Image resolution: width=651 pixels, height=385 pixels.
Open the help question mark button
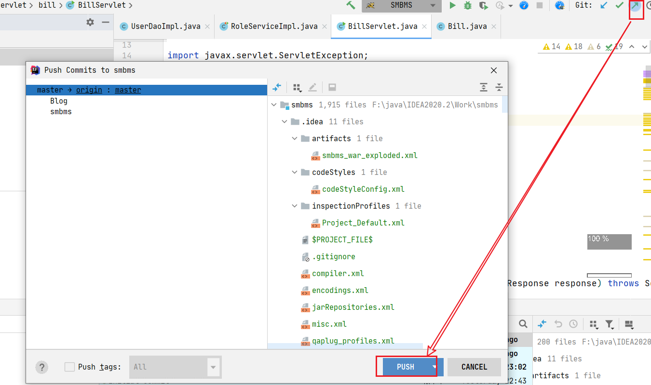42,367
